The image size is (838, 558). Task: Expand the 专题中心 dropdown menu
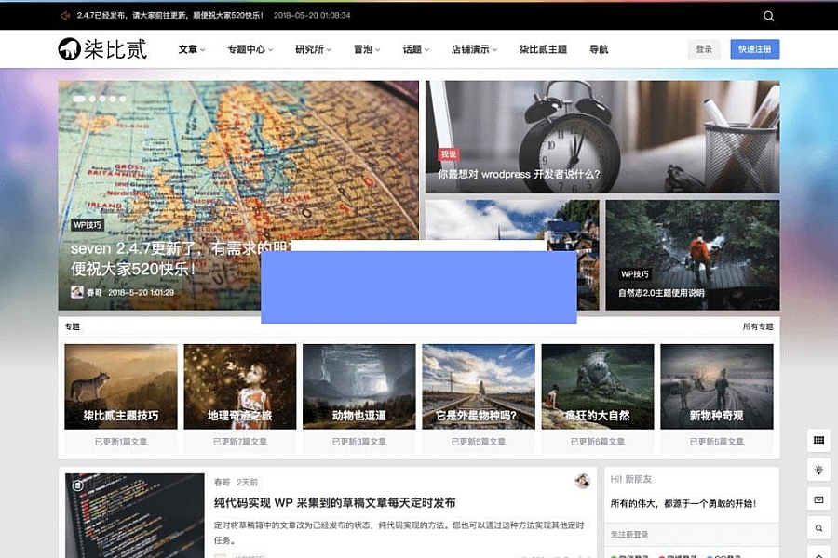coord(250,49)
